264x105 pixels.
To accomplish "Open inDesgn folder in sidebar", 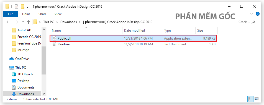I will (x=23, y=50).
